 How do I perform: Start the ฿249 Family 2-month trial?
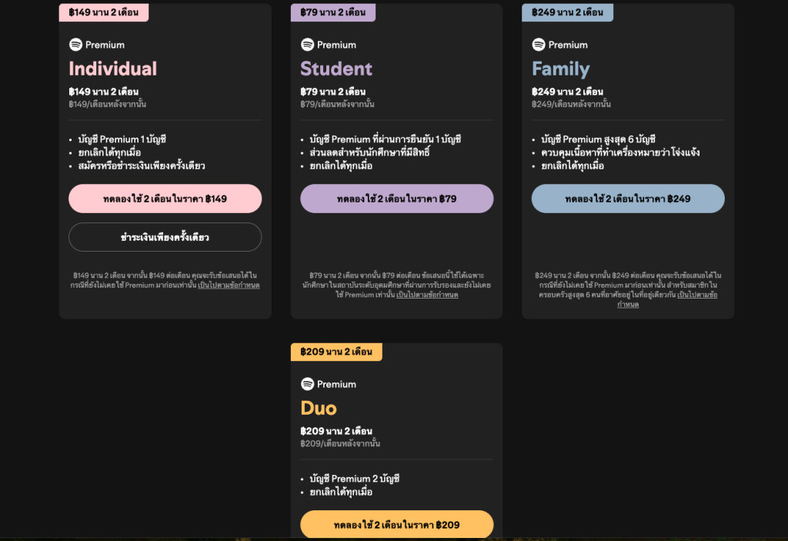pyautogui.click(x=628, y=199)
